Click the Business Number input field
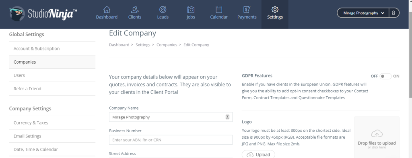412x158 pixels. coord(171,140)
